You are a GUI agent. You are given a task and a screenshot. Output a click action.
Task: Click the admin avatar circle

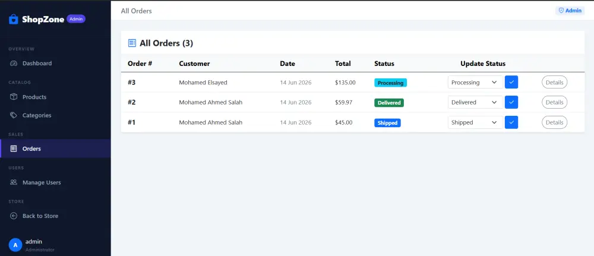(x=15, y=245)
